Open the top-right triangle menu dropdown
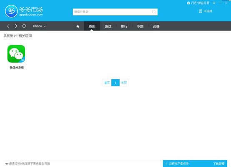This screenshot has height=167, width=231. (214, 3)
